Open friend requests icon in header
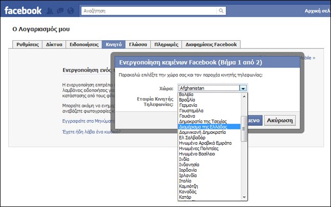Image resolution: width=331 pixels, height=207 pixels. tap(50, 11)
